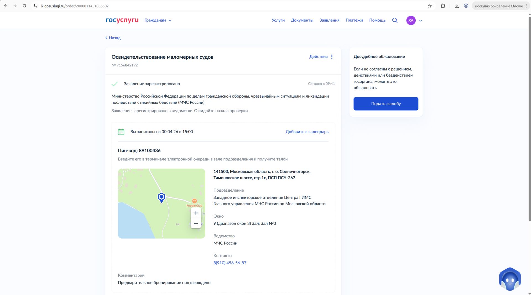Open the robot assistant chat icon
531x295 pixels.
click(510, 279)
